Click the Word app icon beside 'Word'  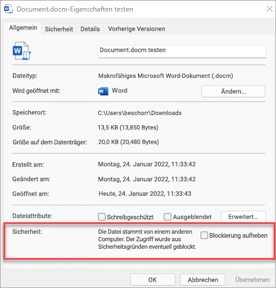click(x=103, y=91)
